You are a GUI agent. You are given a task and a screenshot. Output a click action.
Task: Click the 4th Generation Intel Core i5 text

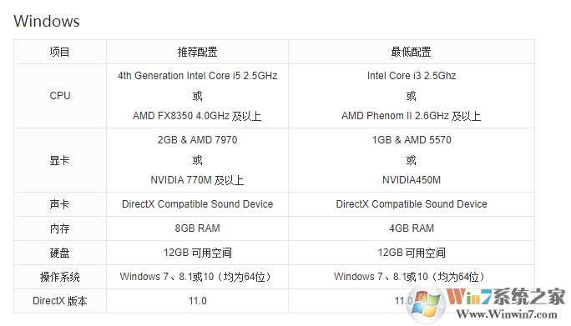point(179,76)
